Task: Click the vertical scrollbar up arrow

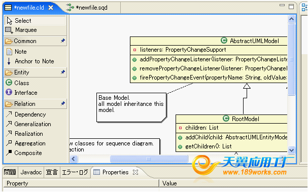Action: pyautogui.click(x=291, y=19)
